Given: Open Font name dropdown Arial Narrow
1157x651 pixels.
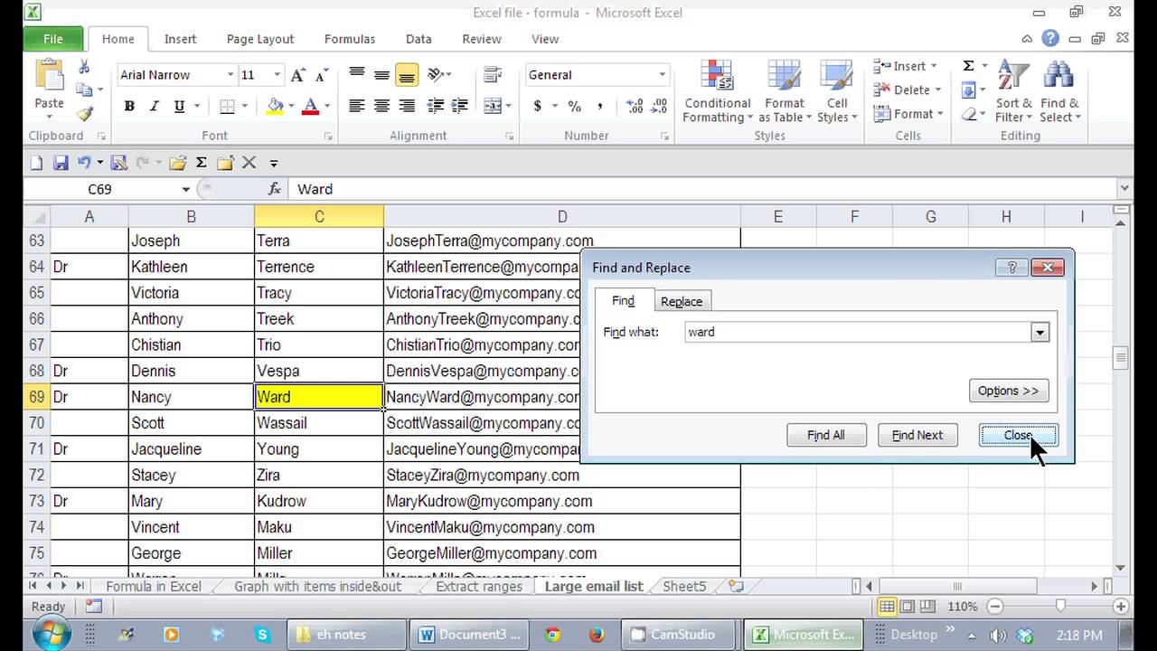Looking at the screenshot, I should pos(230,75).
